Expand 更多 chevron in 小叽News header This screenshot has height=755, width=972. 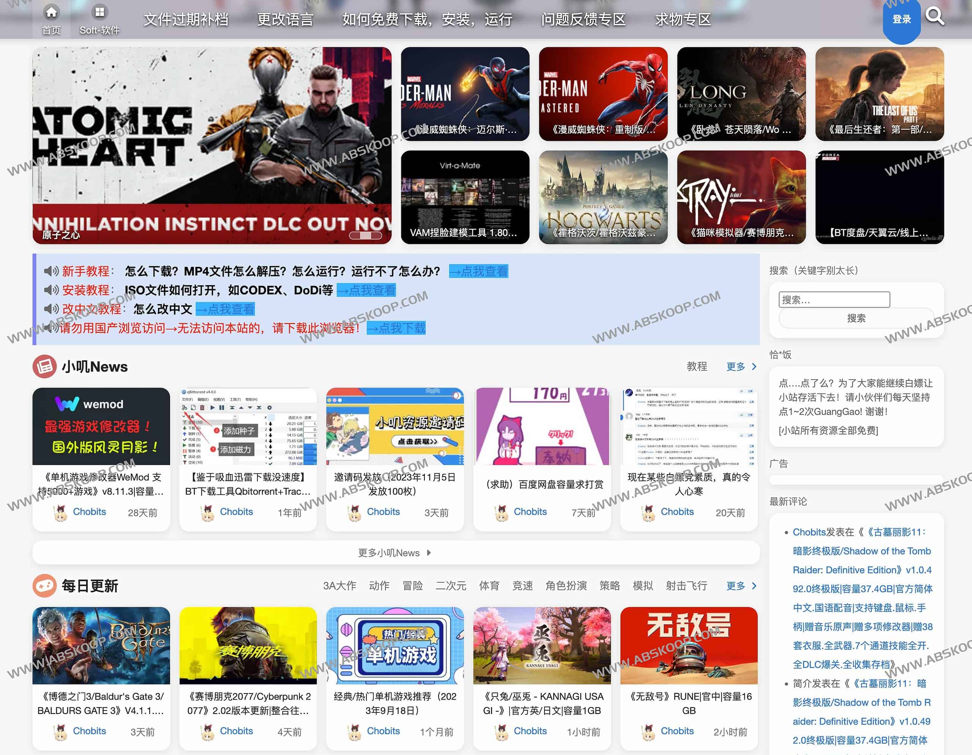(753, 366)
